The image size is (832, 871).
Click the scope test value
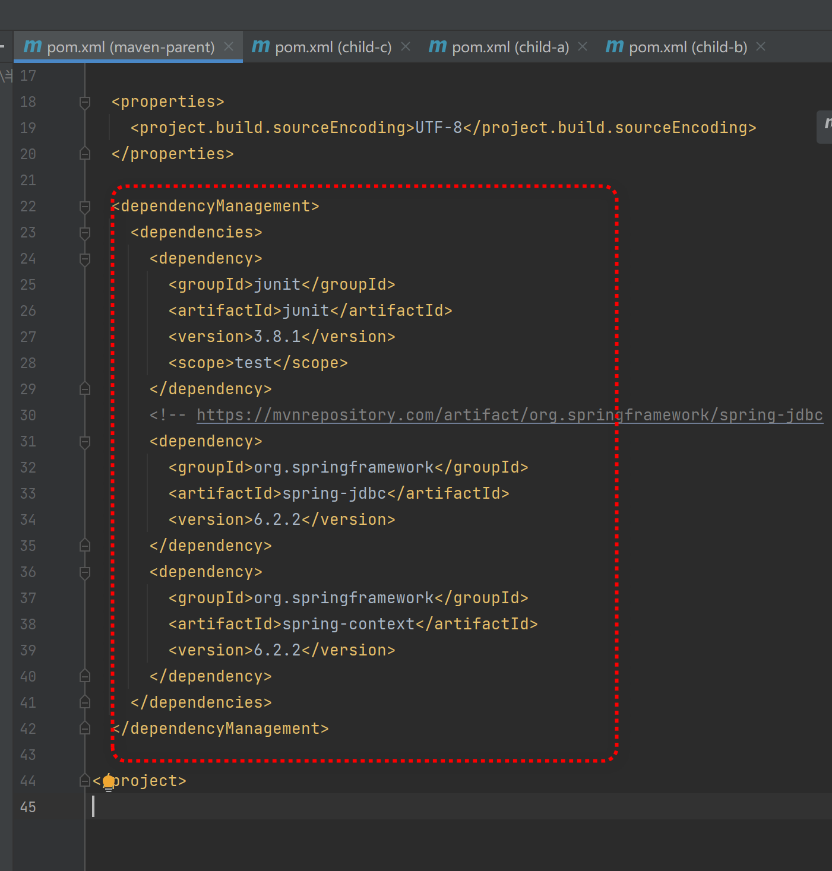[254, 363]
